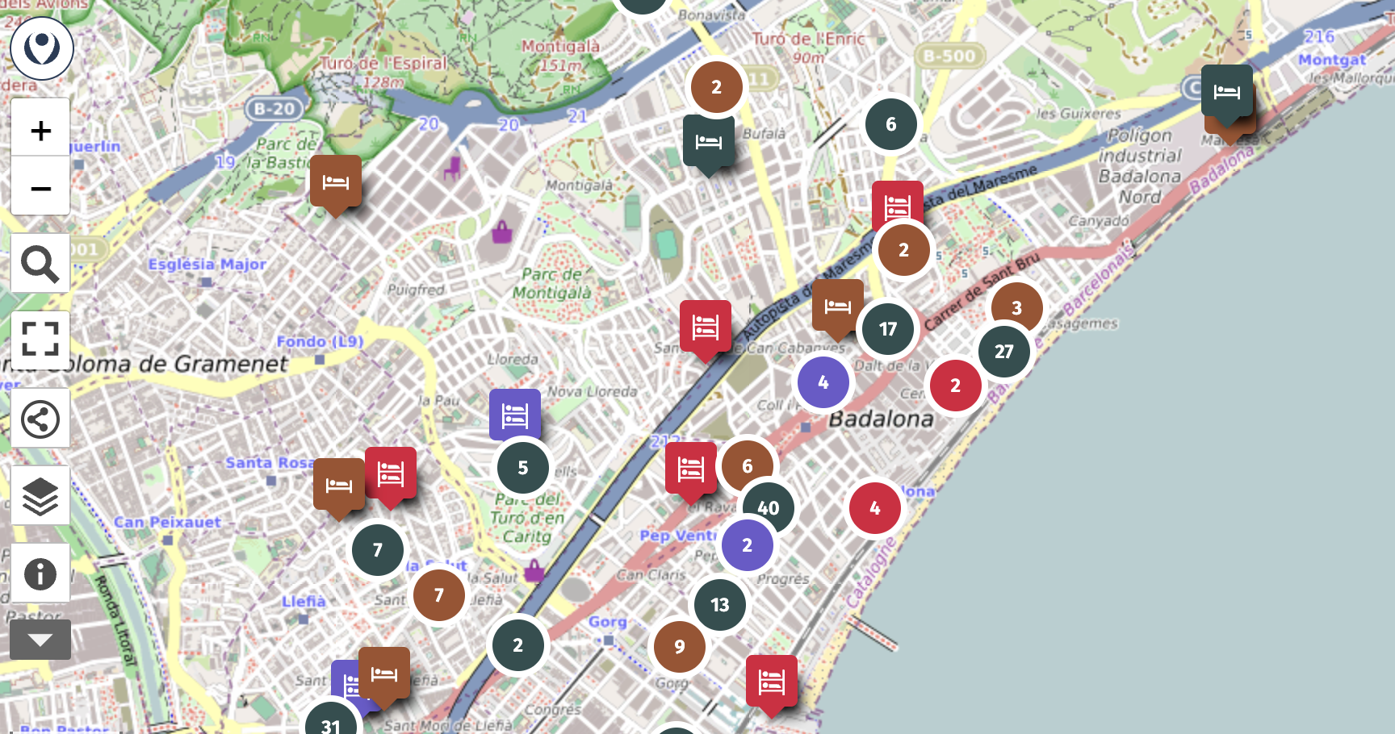Expand the cluster labeled 27 near the coast
Screen dimensions: 1395x734
pyautogui.click(x=1003, y=351)
